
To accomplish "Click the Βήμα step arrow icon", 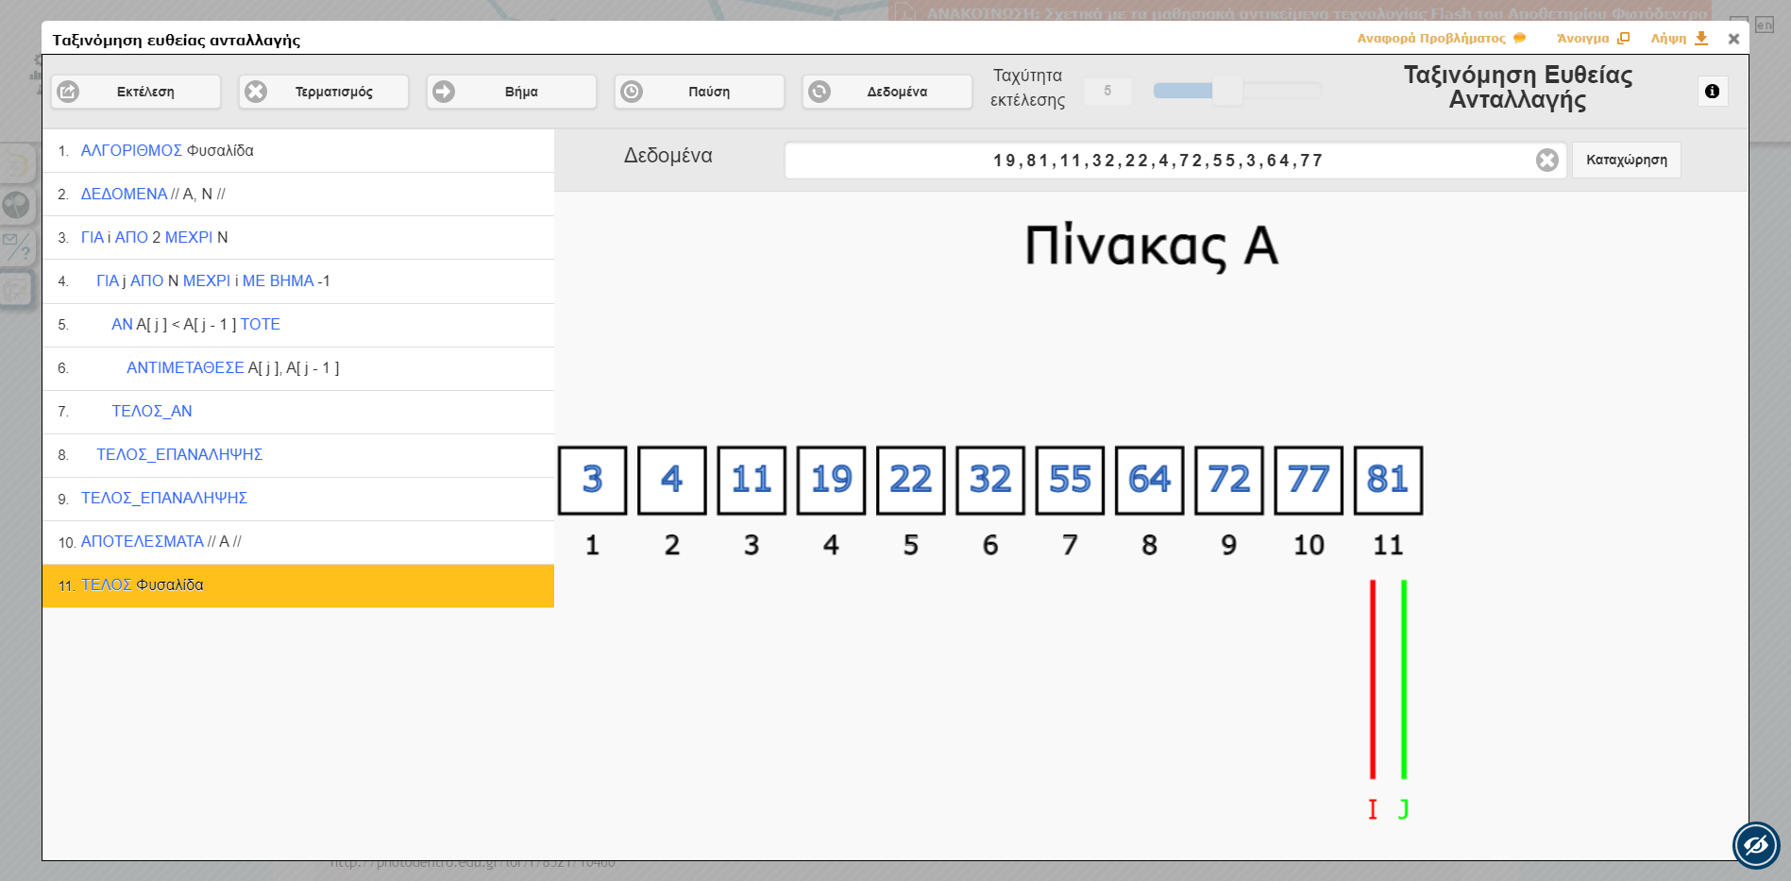I will point(444,92).
